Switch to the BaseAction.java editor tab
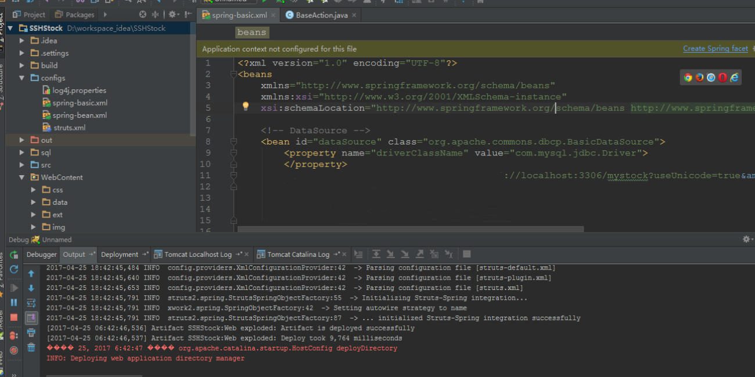755x377 pixels. pos(321,15)
